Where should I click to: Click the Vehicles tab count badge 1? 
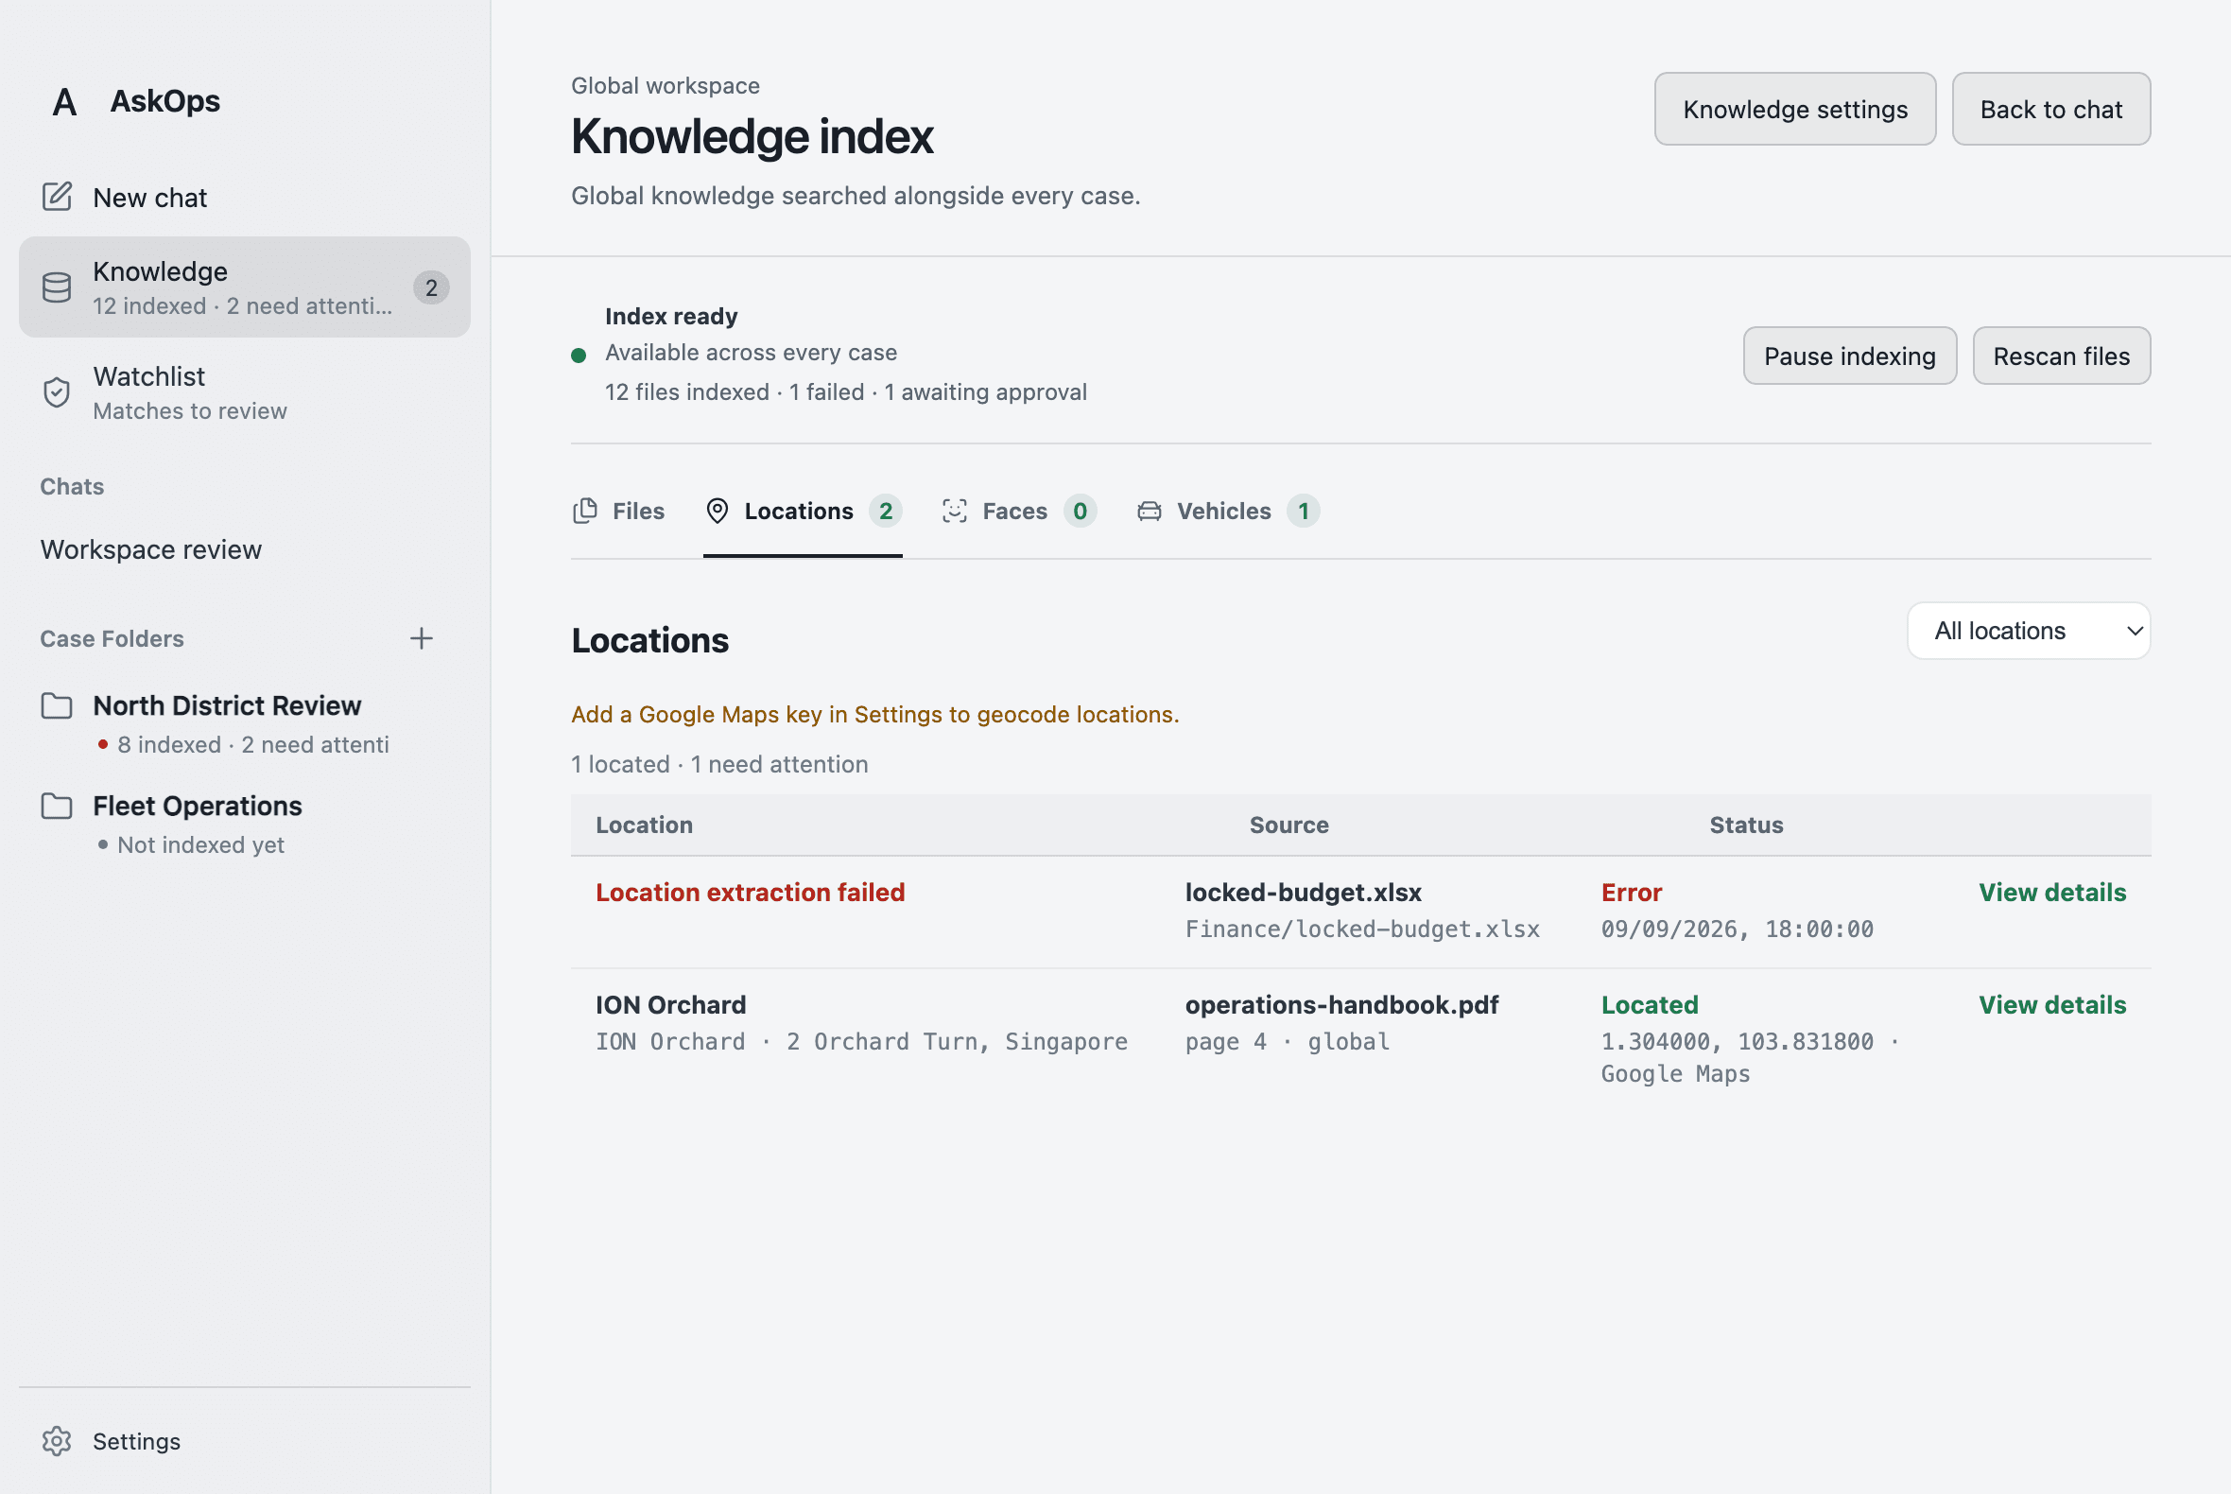(x=1304, y=512)
